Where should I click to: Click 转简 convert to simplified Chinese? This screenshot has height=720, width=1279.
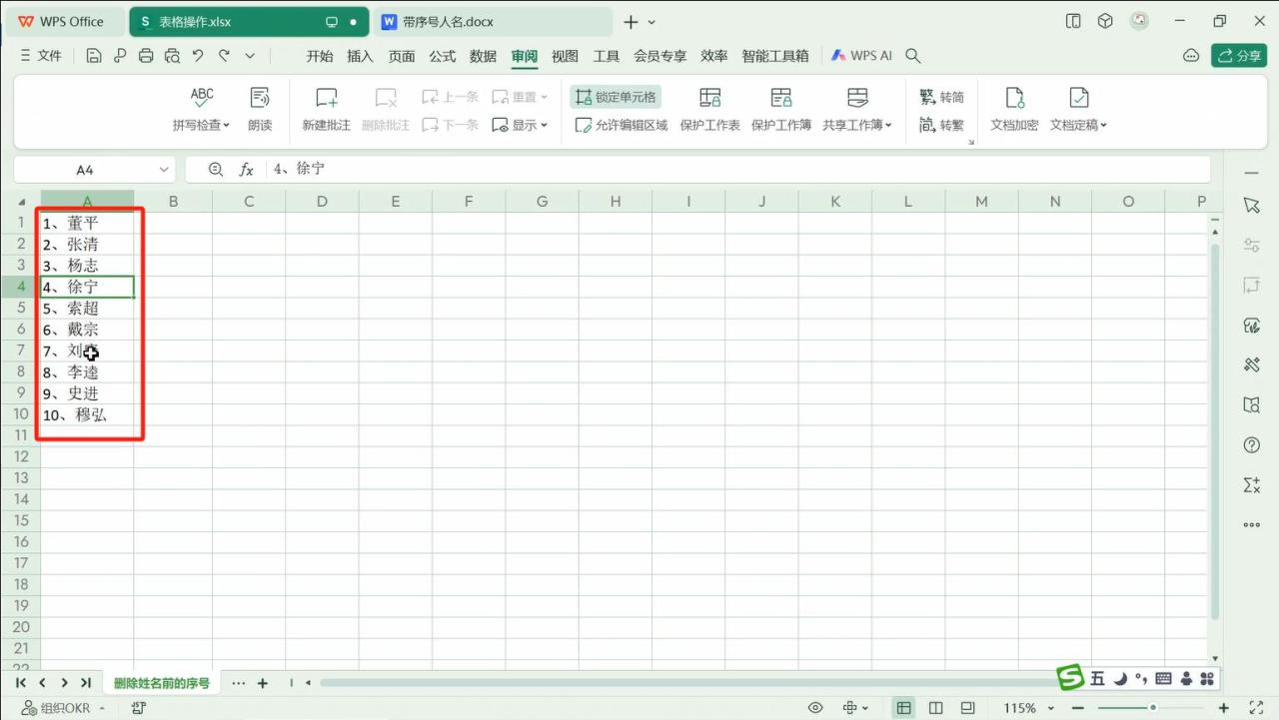point(941,97)
